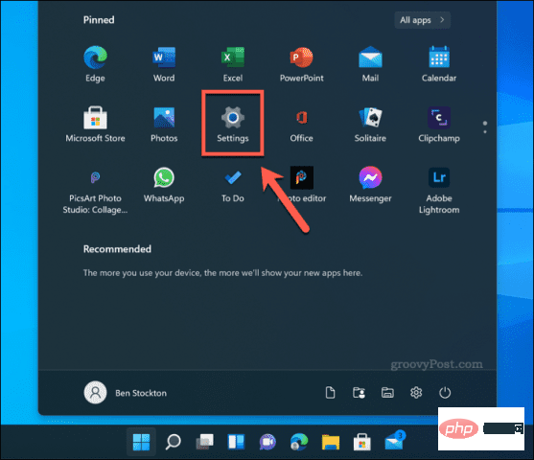
Task: Open Calendar from pinned apps
Action: click(x=439, y=64)
